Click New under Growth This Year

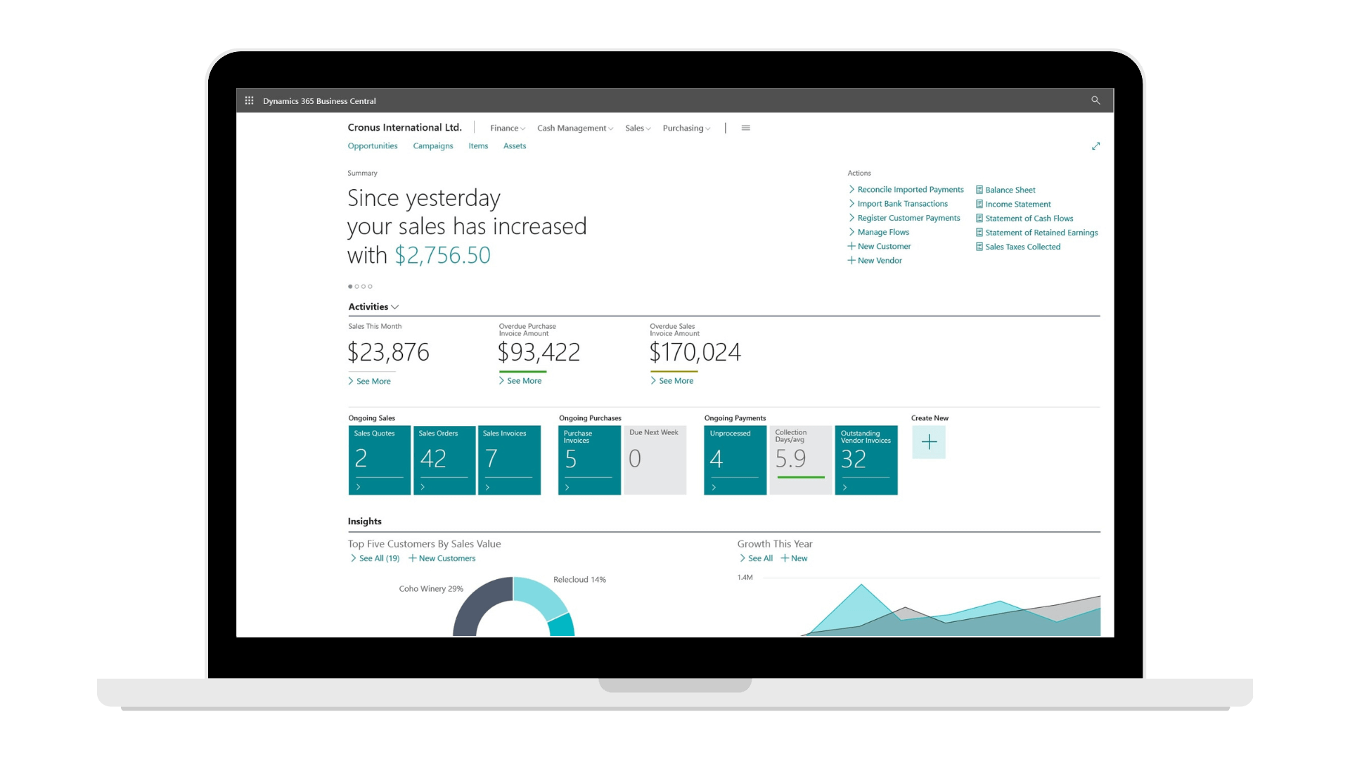click(795, 559)
